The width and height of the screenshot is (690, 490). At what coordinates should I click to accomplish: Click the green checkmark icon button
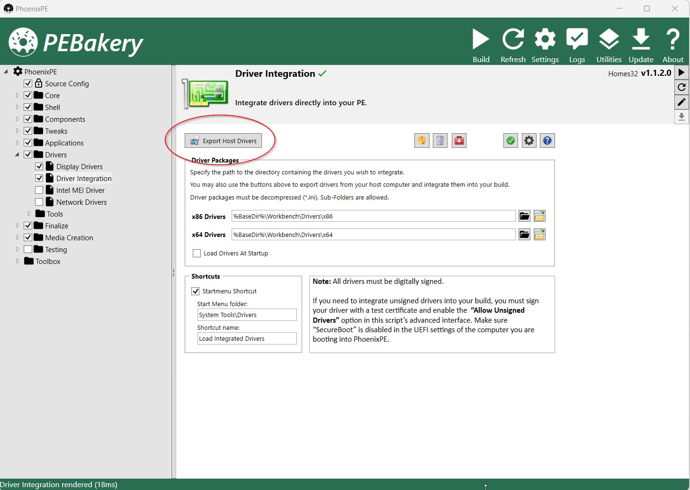point(511,141)
